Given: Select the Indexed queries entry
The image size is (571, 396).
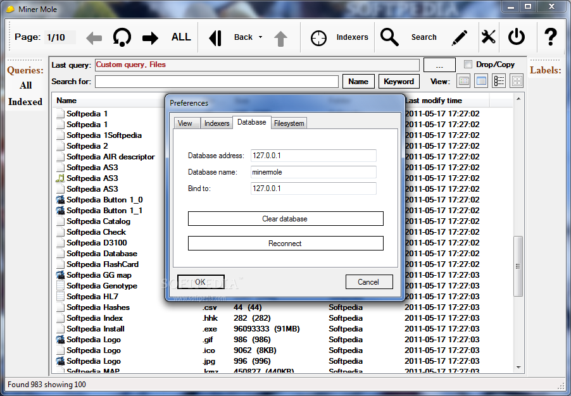Looking at the screenshot, I should click(25, 102).
